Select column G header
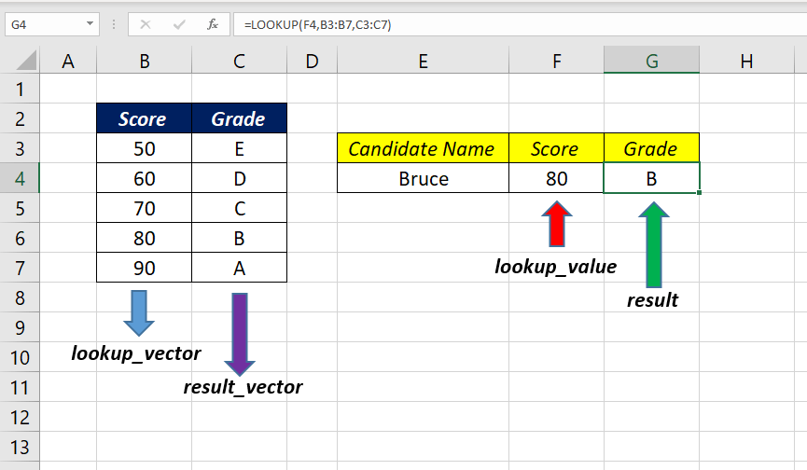Screen dimensions: 807x470 point(651,62)
